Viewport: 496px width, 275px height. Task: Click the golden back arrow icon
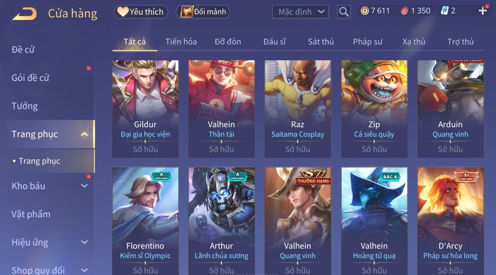pyautogui.click(x=24, y=14)
